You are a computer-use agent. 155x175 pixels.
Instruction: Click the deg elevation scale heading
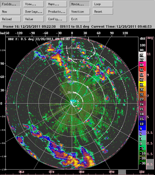point(150,38)
